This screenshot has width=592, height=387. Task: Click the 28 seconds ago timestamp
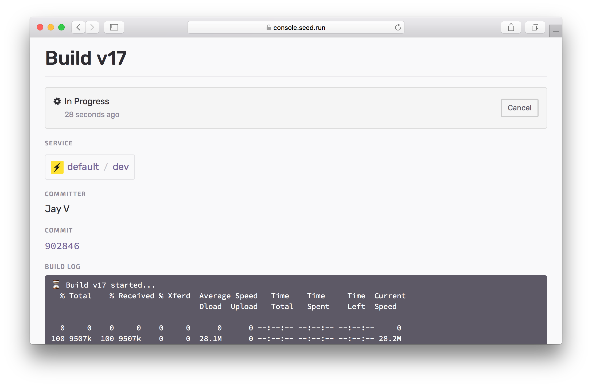(92, 114)
